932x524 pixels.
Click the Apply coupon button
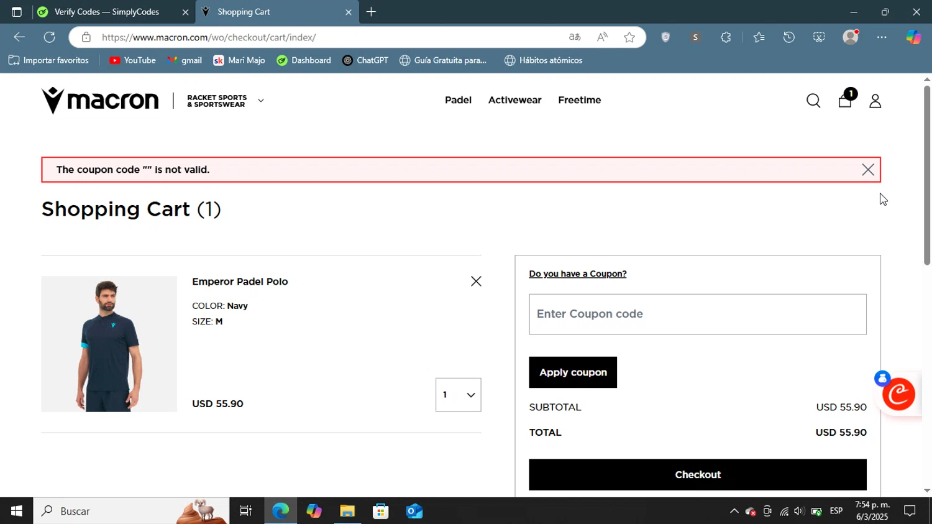tap(573, 372)
